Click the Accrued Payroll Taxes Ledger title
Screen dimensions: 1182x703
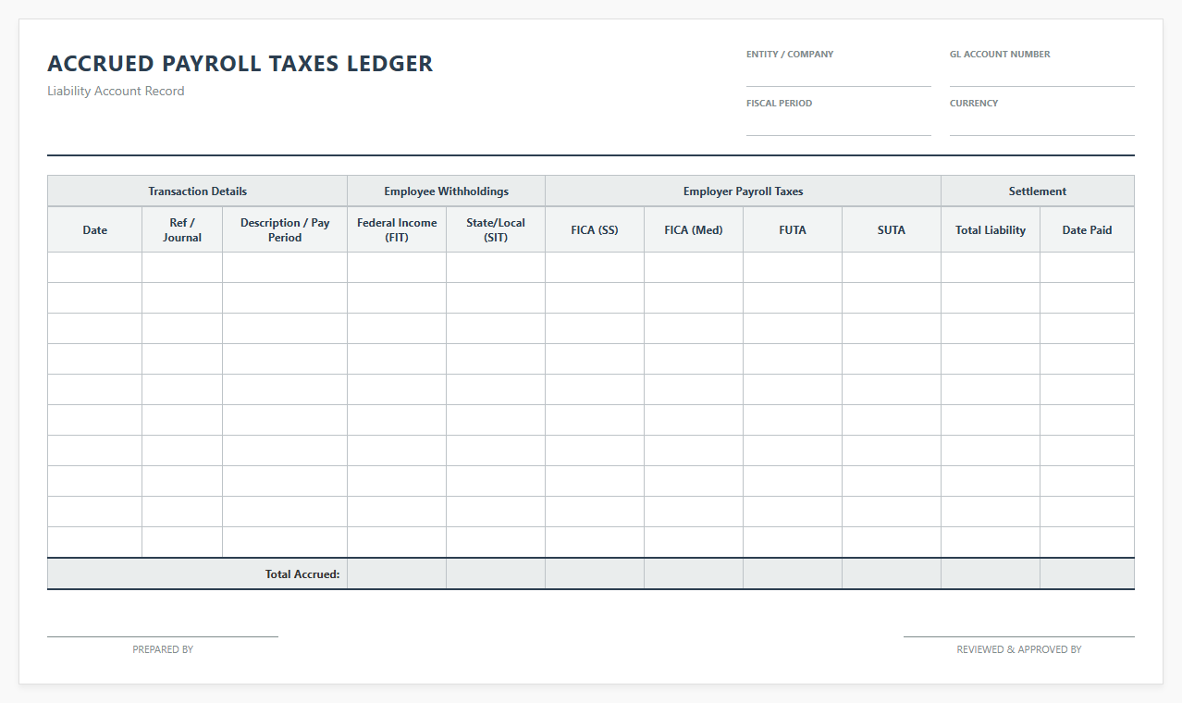coord(240,64)
